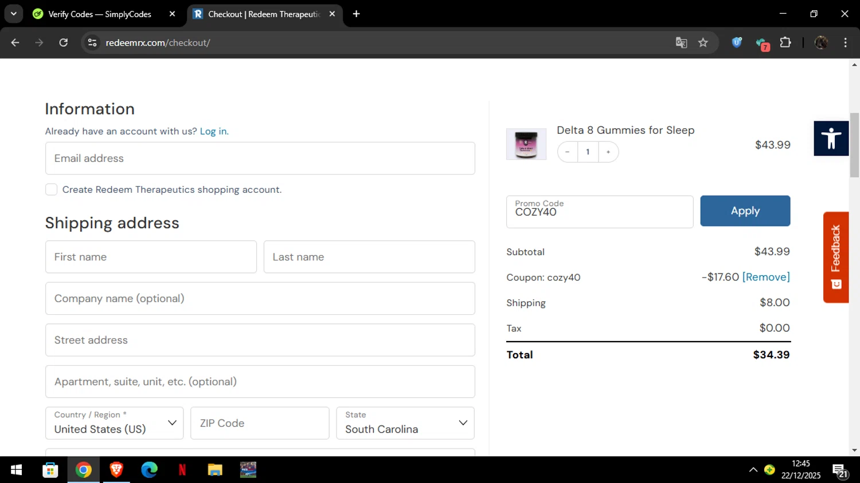This screenshot has height=483, width=860.
Task: Open the red Feedback side tab
Action: point(836,257)
